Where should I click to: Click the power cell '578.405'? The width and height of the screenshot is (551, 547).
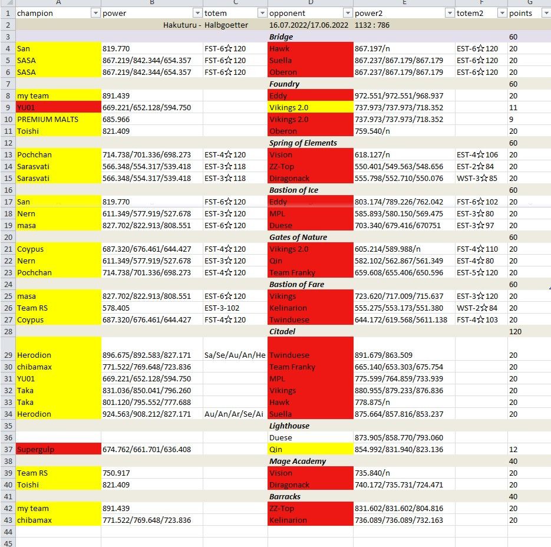(152, 308)
